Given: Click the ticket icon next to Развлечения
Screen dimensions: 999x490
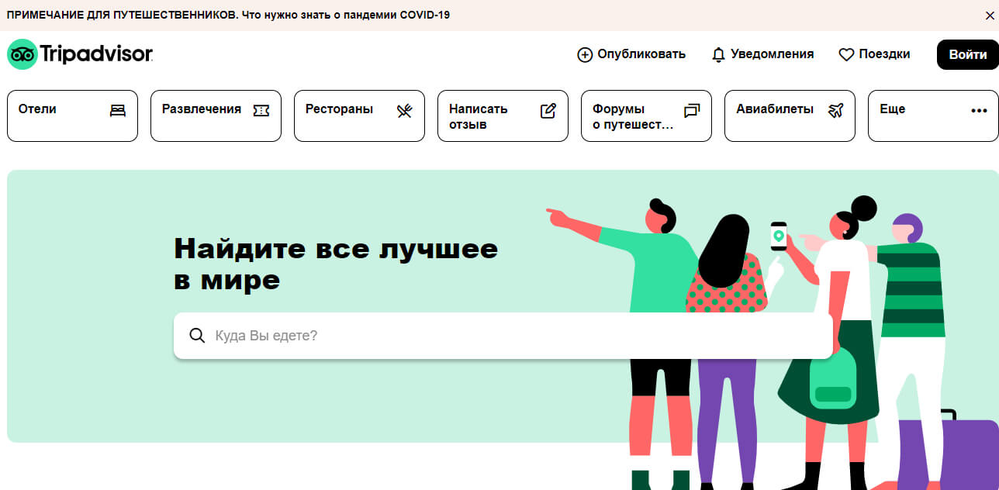Looking at the screenshot, I should [261, 110].
